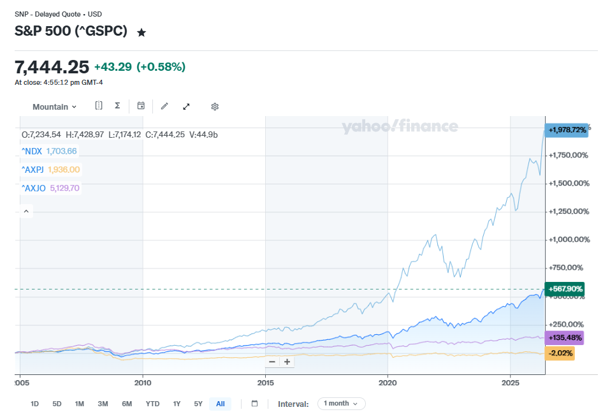Click the +135.48% AXJO price tag
The height and width of the screenshot is (419, 610).
(x=565, y=337)
